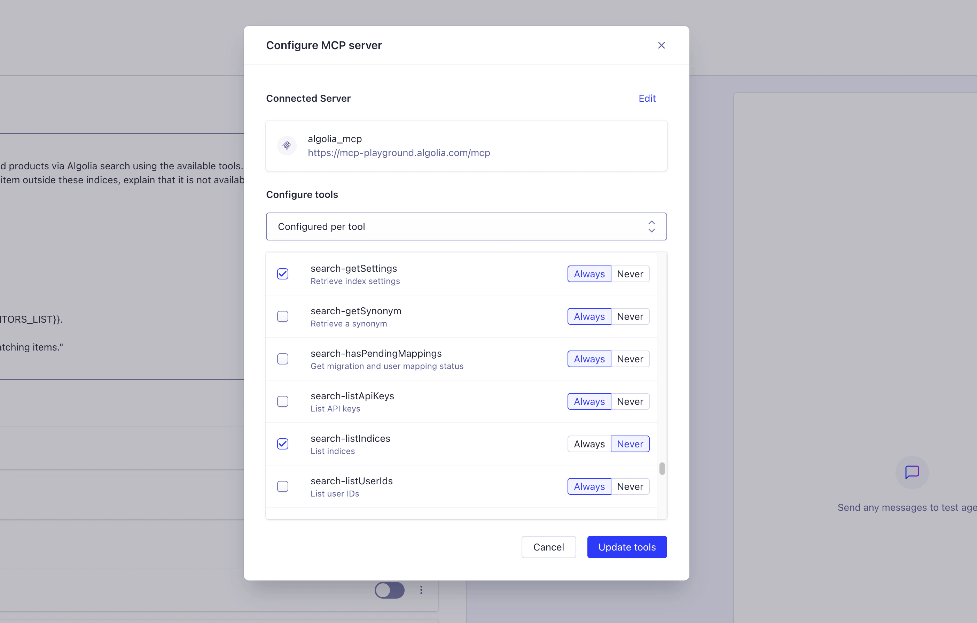Viewport: 977px width, 623px height.
Task: Click the dropdown's down chevron
Action: 651,231
